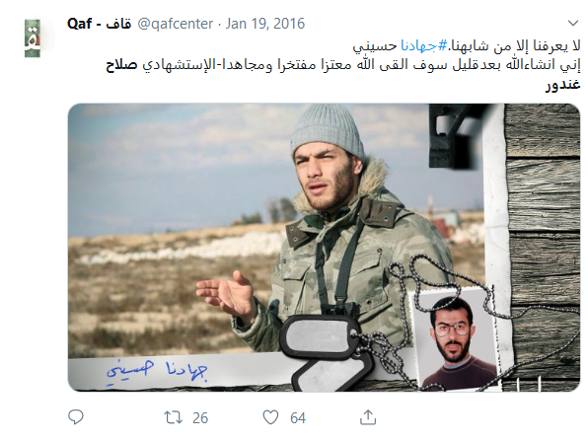The width and height of the screenshot is (588, 441).
Task: Click the small inset portrait in photo
Action: [x=457, y=340]
